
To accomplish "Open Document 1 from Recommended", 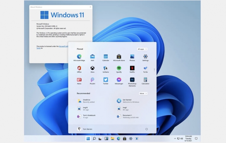I will click(127, 116).
